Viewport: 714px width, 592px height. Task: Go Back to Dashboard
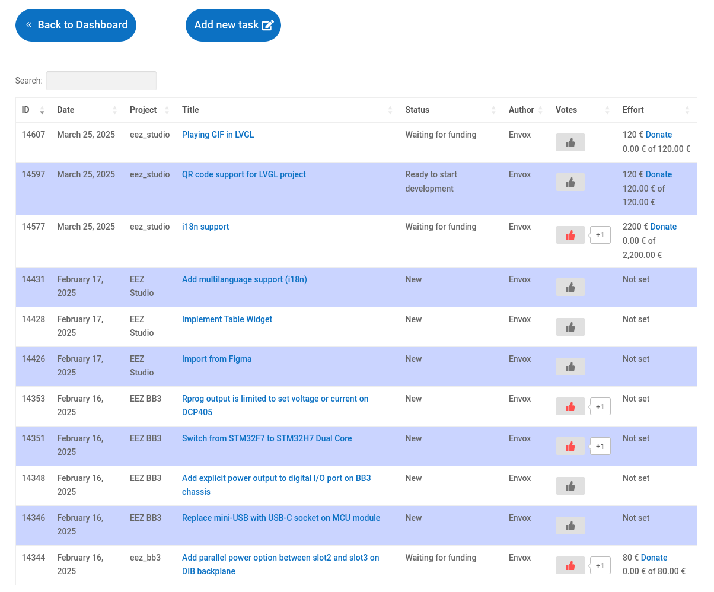coord(76,25)
